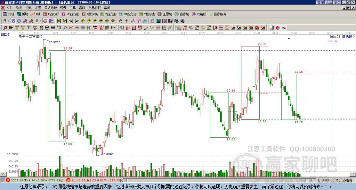Open the P四方形 tool
Viewport: 356px width, 190px height.
(x=51, y=14)
